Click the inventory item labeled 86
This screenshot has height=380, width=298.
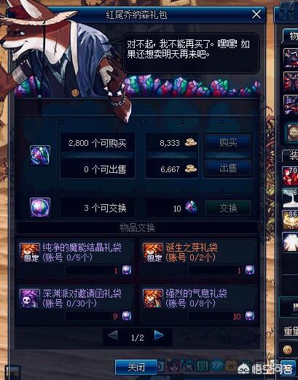click(290, 220)
